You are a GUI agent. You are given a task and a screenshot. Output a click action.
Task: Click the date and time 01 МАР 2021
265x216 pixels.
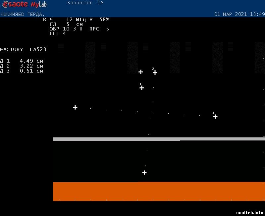pos(239,14)
